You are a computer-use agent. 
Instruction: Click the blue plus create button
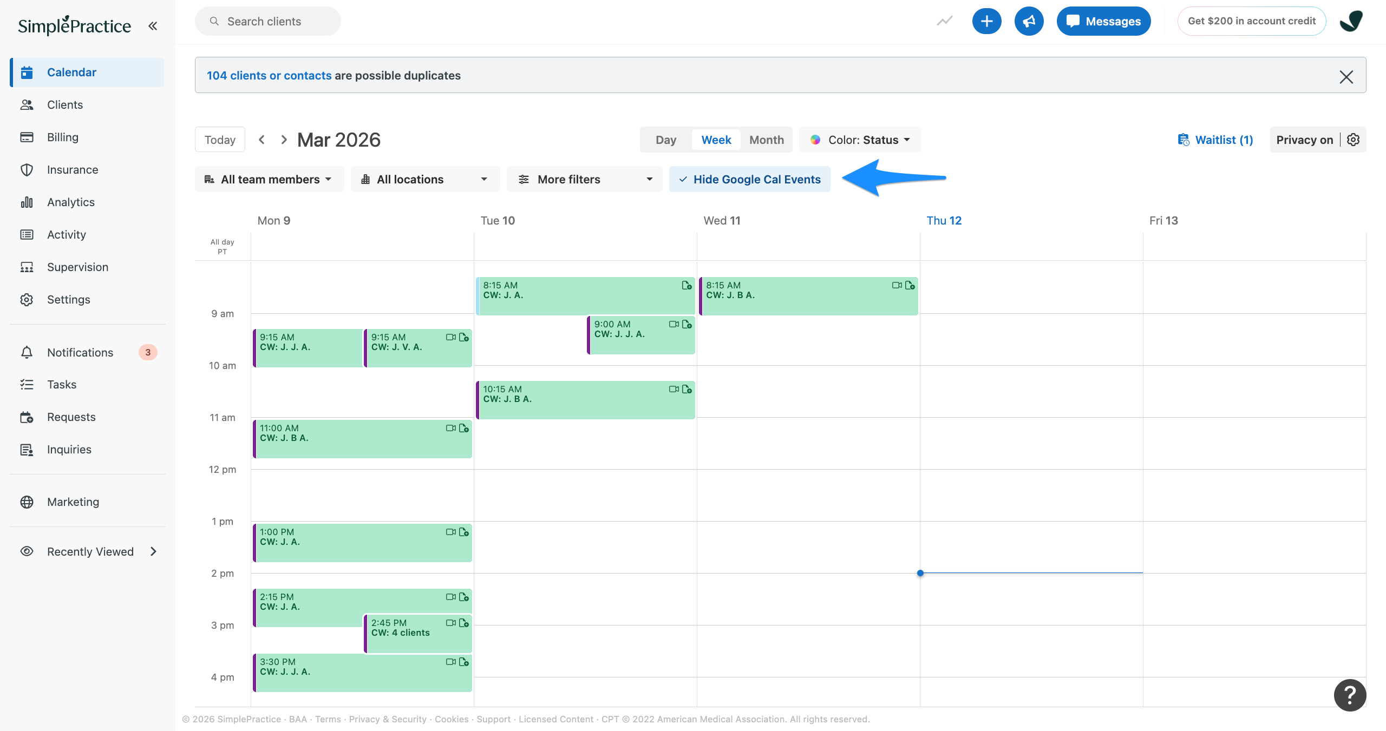pyautogui.click(x=986, y=21)
